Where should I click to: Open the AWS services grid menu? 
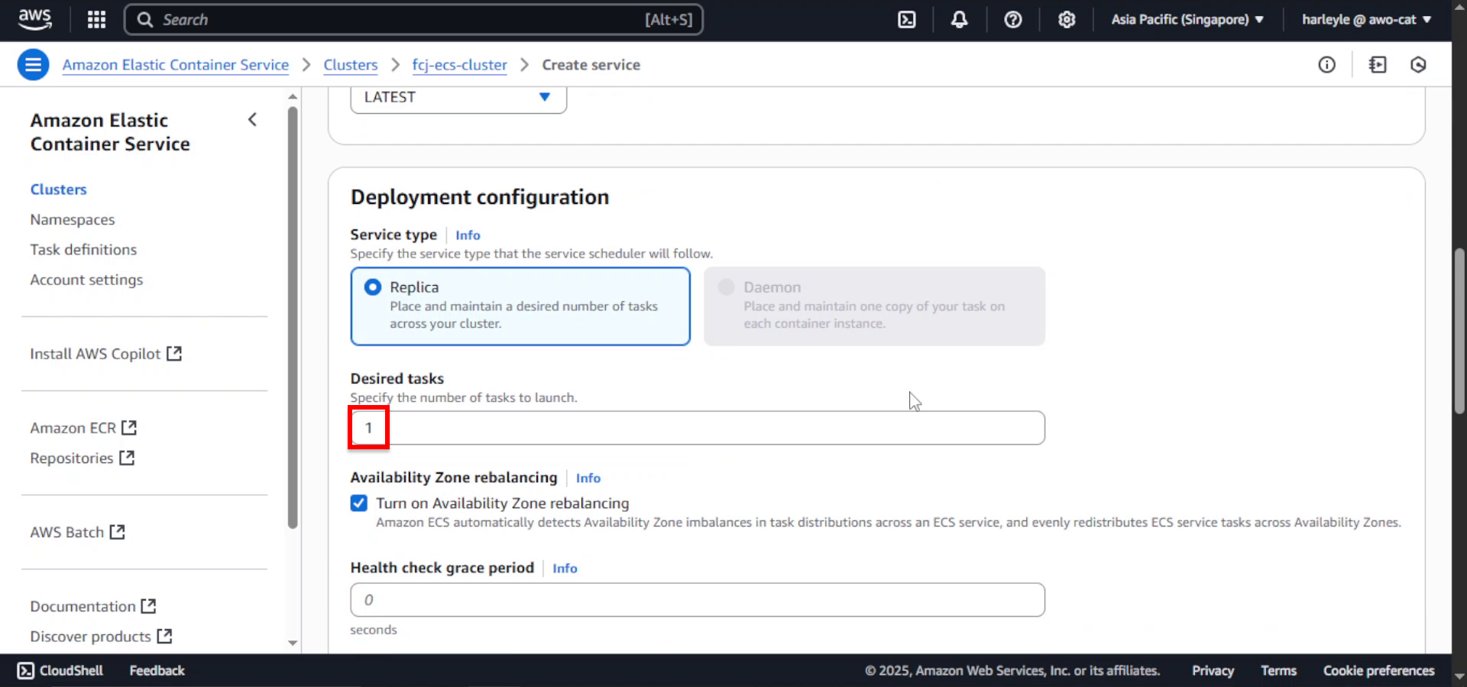click(96, 20)
